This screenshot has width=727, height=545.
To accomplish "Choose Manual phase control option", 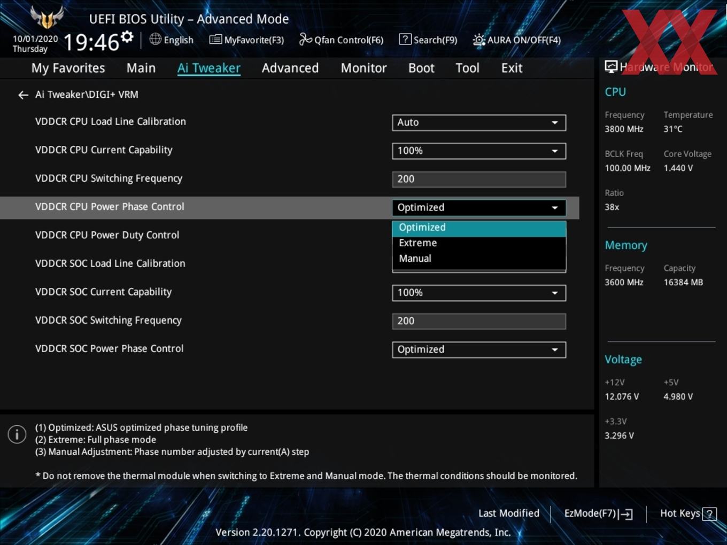I will 479,259.
